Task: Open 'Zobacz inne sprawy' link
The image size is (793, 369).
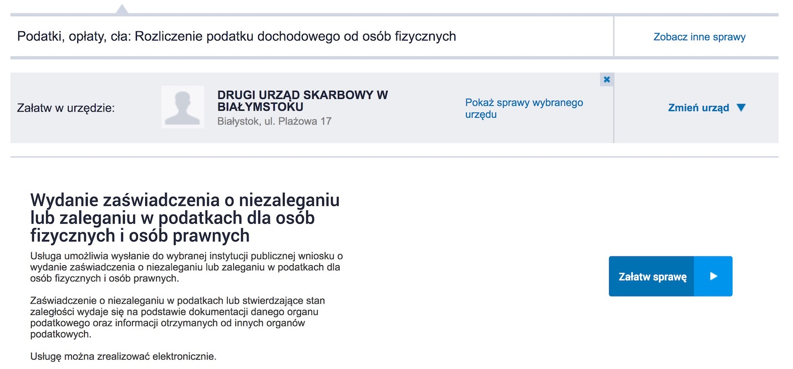Action: pyautogui.click(x=699, y=37)
